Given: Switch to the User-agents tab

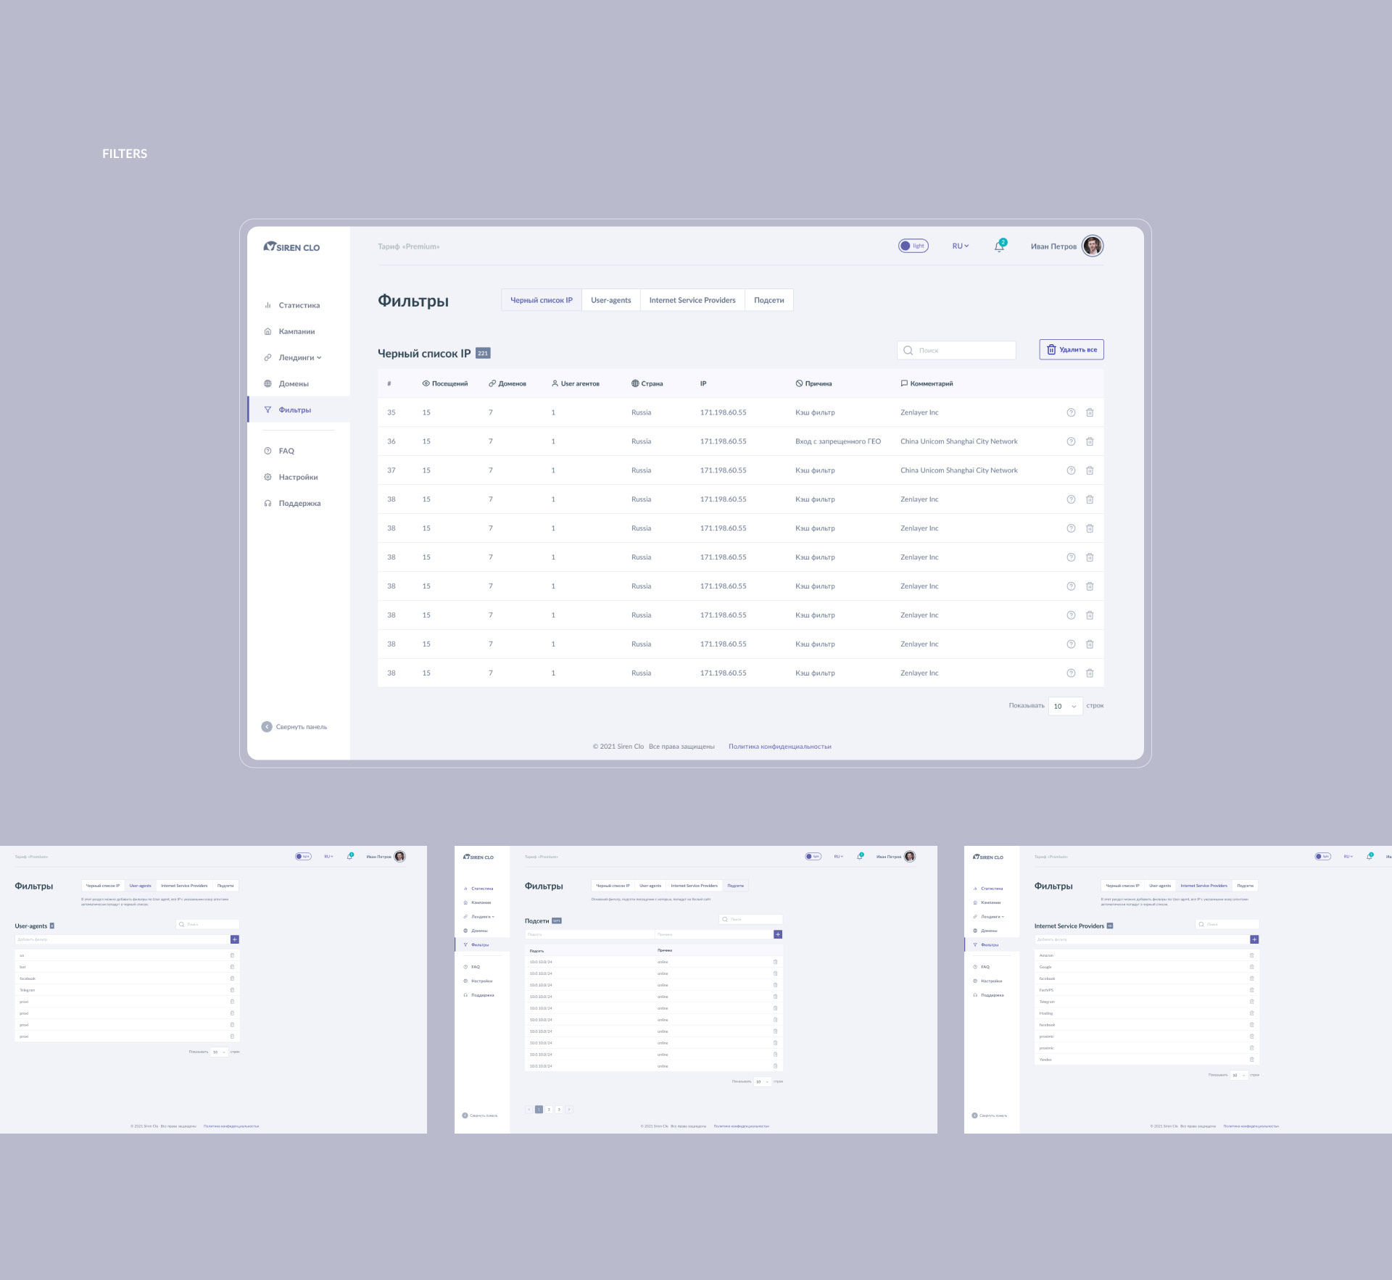Looking at the screenshot, I should (x=610, y=300).
